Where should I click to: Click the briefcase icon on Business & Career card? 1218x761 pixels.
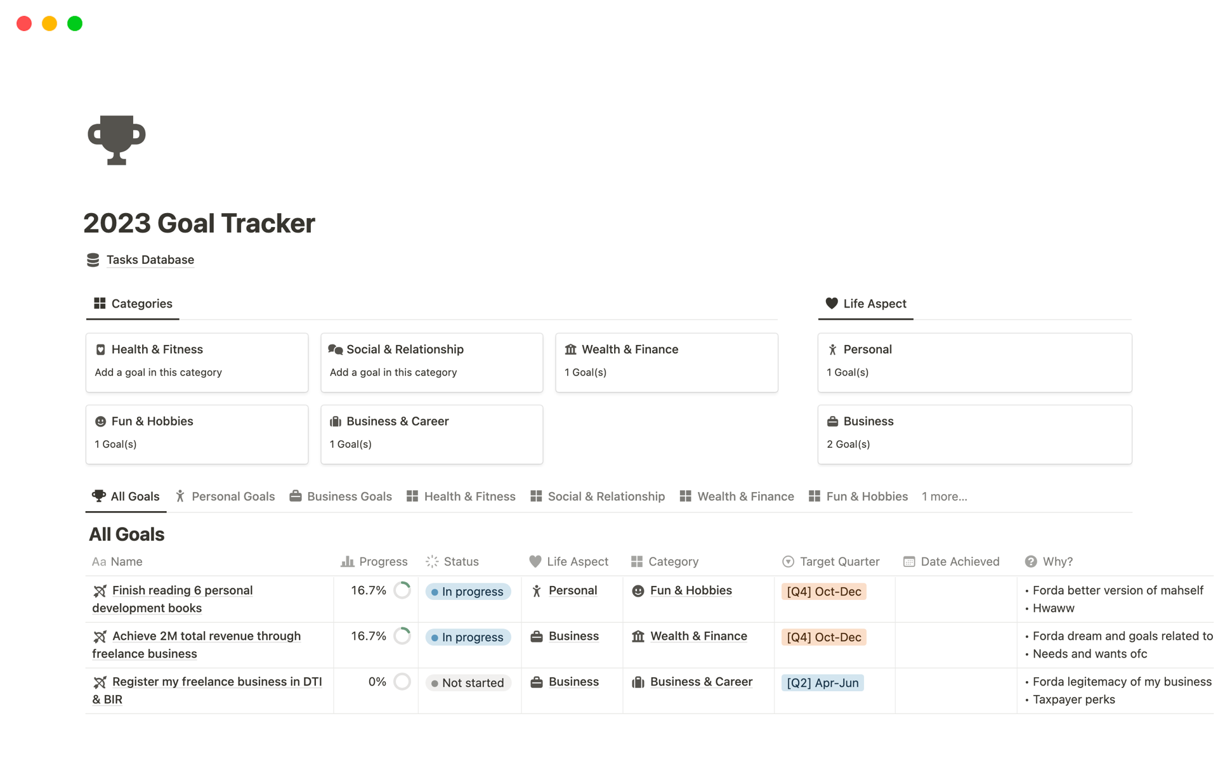point(334,420)
